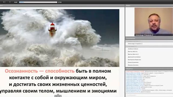Click first chat message from Александр Стаценко
This screenshot has width=173, height=97.
click(149, 71)
